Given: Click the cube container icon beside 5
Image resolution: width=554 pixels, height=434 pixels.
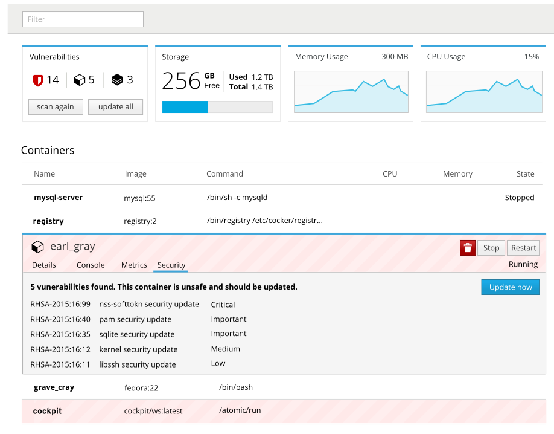Looking at the screenshot, I should pyautogui.click(x=79, y=80).
